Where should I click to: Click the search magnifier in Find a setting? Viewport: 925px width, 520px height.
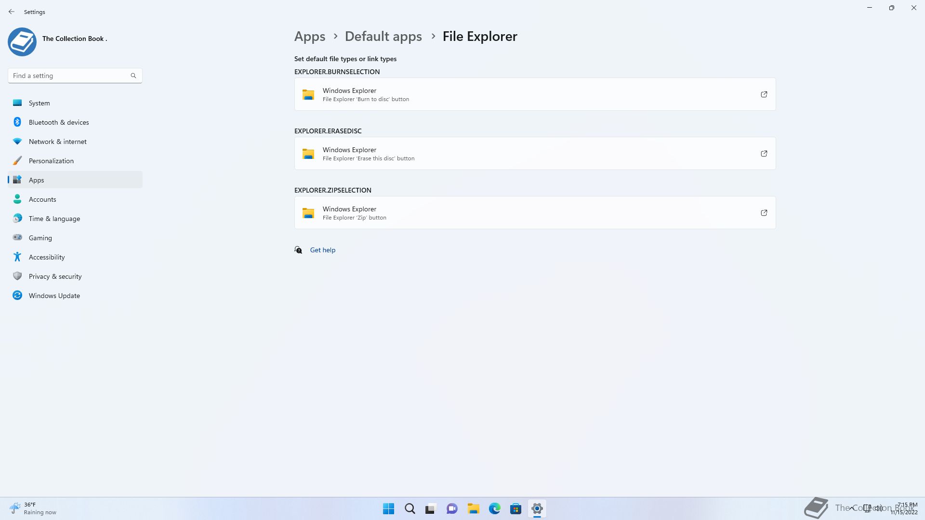(x=133, y=76)
